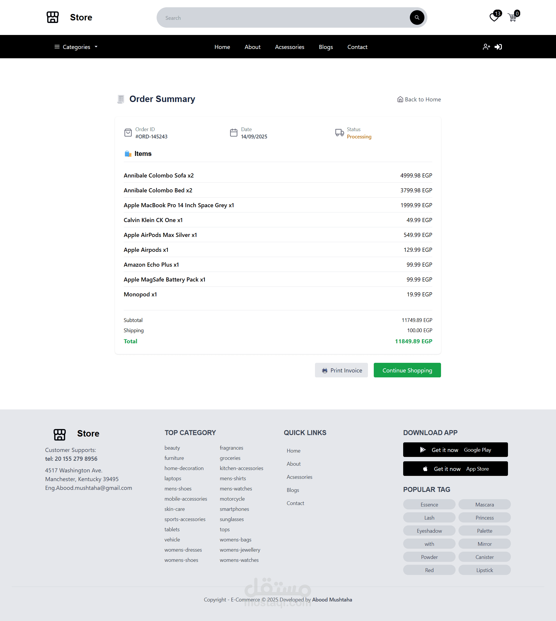Image resolution: width=556 pixels, height=621 pixels.
Task: Click the login arrow icon
Action: pos(498,47)
